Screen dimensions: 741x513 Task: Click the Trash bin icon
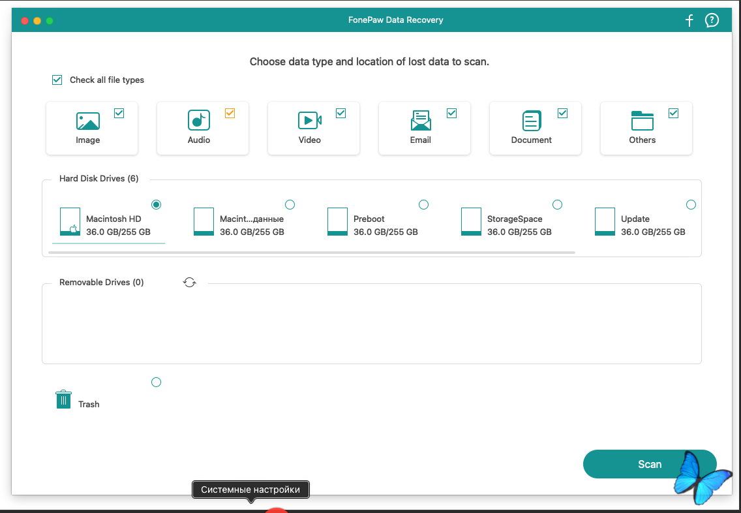click(63, 399)
